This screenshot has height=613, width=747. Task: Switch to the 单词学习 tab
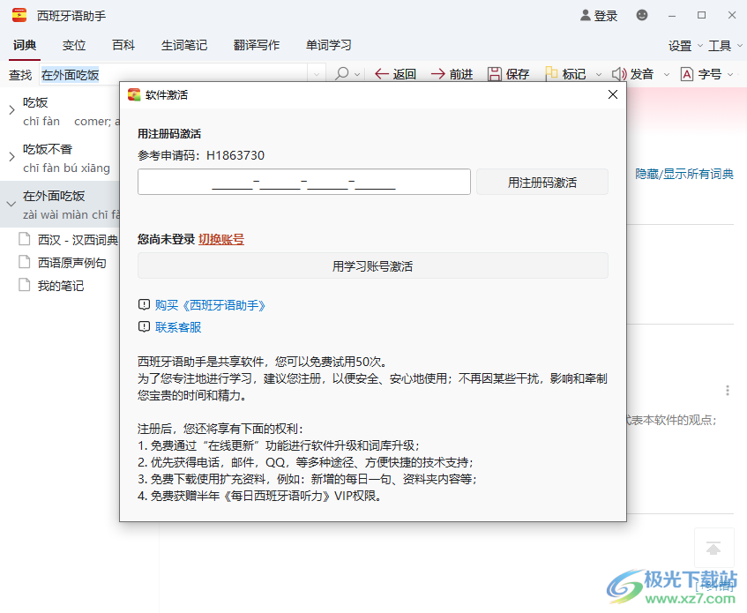point(329,45)
